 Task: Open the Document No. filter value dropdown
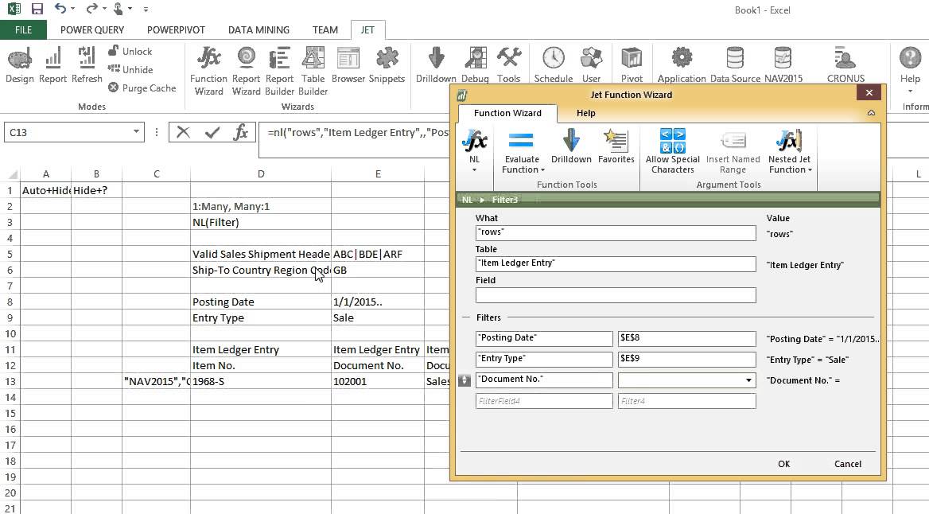749,380
